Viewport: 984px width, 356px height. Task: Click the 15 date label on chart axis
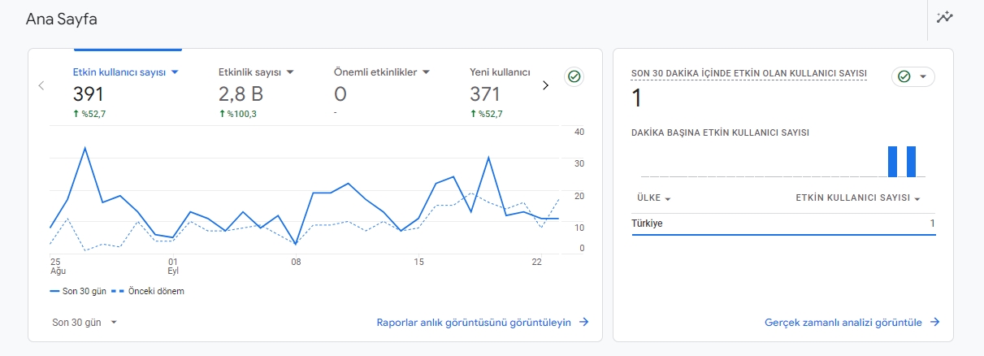tap(418, 262)
